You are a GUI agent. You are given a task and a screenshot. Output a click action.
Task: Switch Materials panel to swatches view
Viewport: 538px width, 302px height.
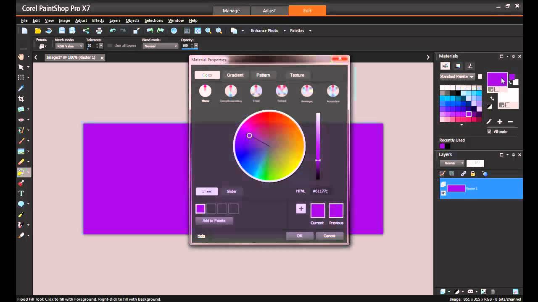click(x=445, y=66)
